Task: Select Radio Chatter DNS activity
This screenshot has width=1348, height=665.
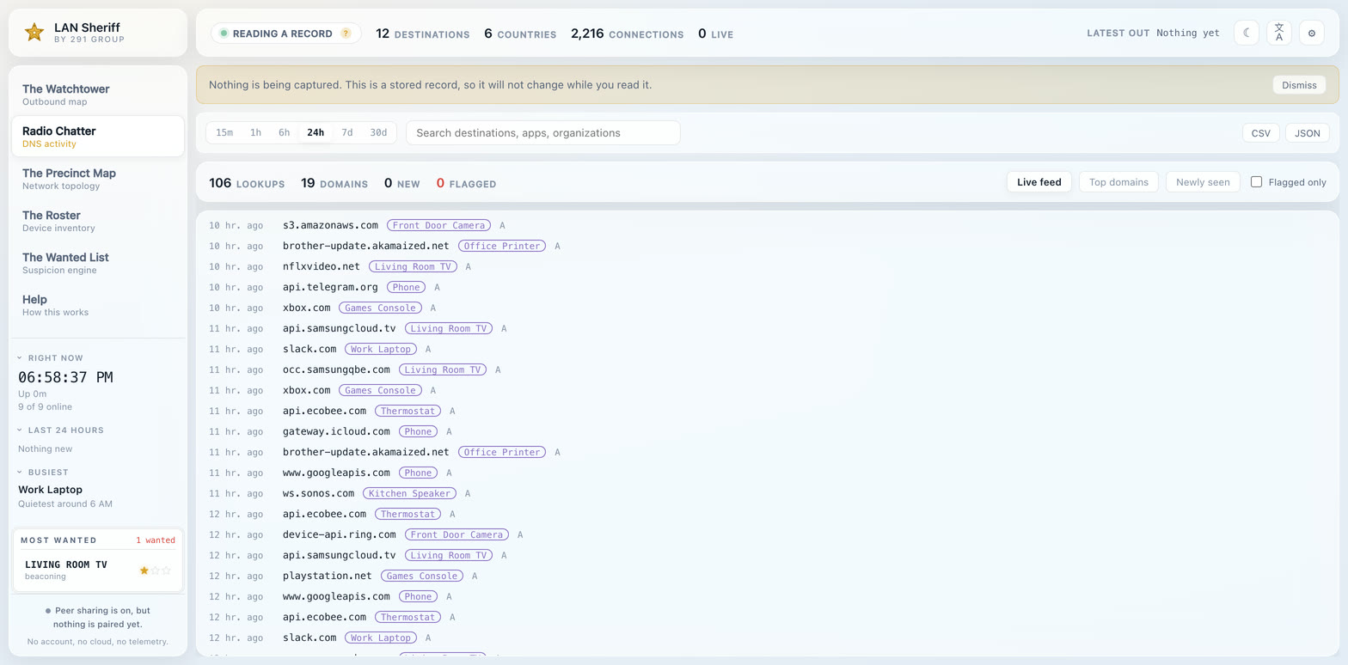Action: point(98,137)
